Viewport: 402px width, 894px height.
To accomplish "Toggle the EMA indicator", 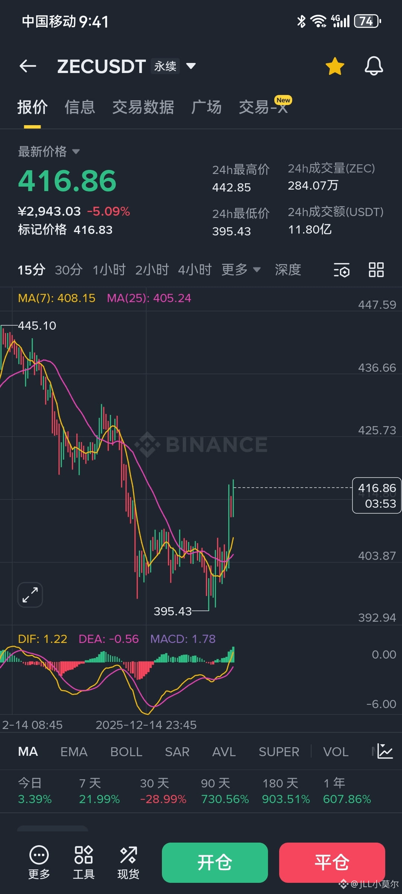I will 74,752.
